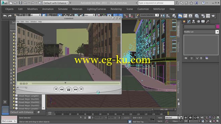Click the Mirror tool icon

[162, 16]
